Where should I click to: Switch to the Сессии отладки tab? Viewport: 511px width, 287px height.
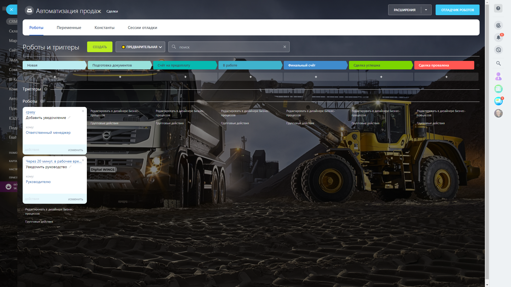143,28
